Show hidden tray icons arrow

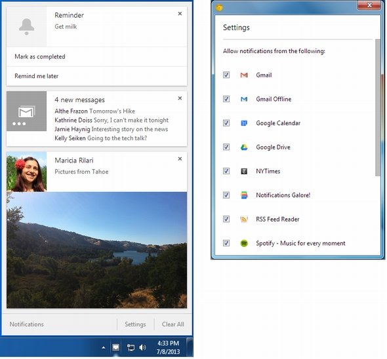[x=104, y=348]
